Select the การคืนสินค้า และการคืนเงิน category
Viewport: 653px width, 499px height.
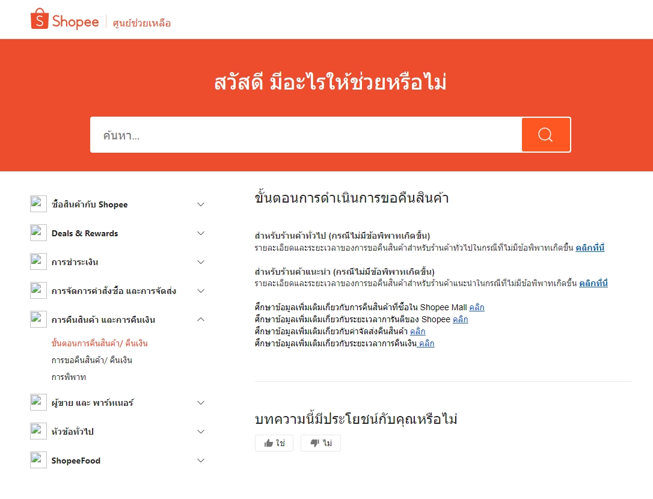[103, 319]
